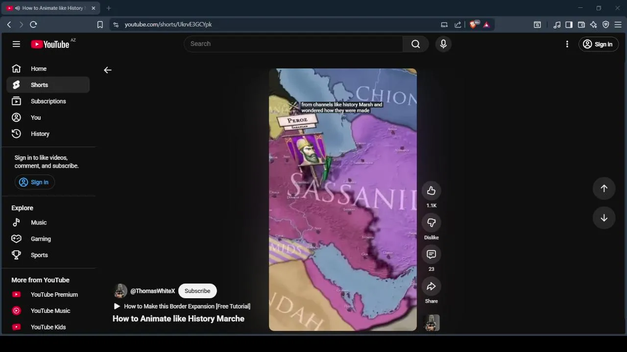627x352 pixels.
Task: Share this Short
Action: (432, 286)
